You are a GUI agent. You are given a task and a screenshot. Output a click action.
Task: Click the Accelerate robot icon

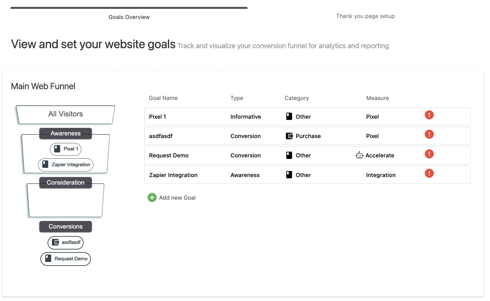359,155
